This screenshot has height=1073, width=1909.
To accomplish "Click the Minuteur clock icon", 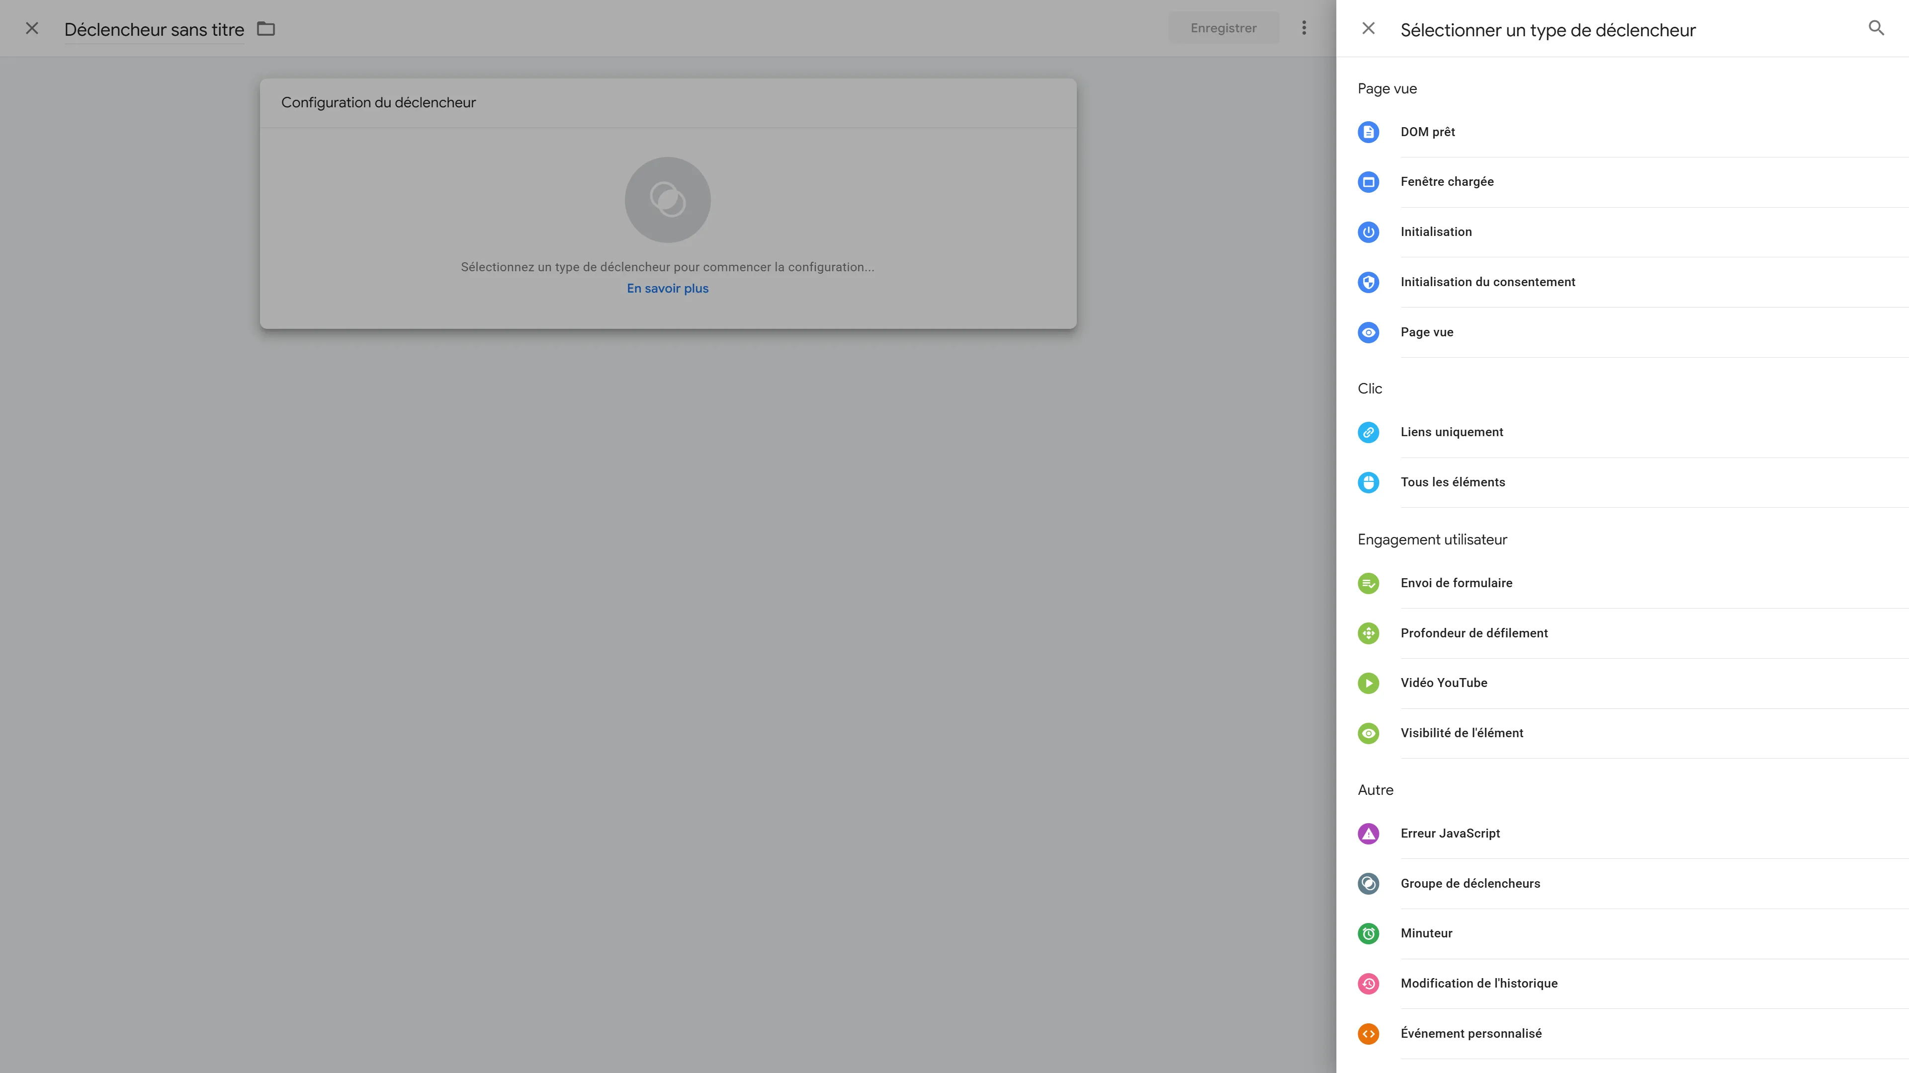I will click(1368, 934).
